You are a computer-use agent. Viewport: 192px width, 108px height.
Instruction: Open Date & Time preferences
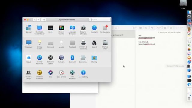(x=61, y=74)
